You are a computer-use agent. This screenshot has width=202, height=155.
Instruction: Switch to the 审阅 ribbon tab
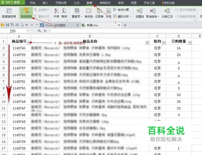point(121,3)
